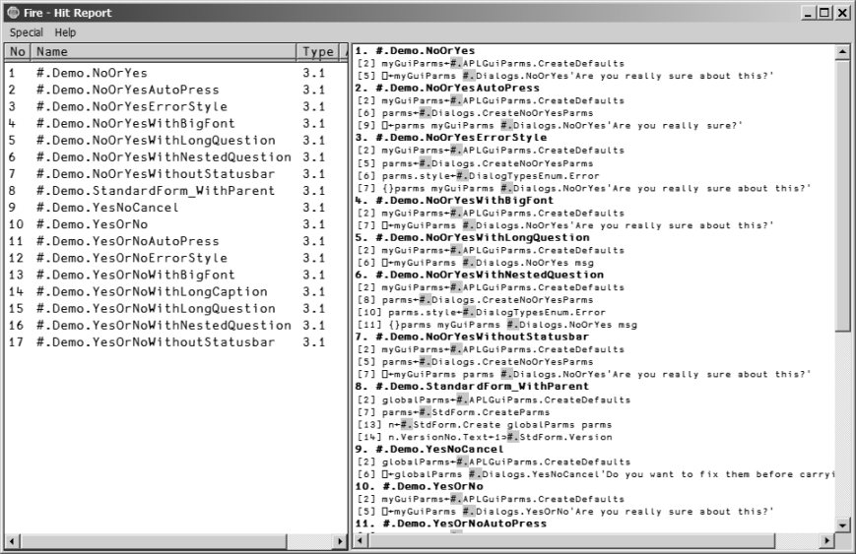Click heading '6. #.Demo.NoOrYesWithNestedQuestion' in report
Screen dimensions: 856x554
tap(480, 275)
